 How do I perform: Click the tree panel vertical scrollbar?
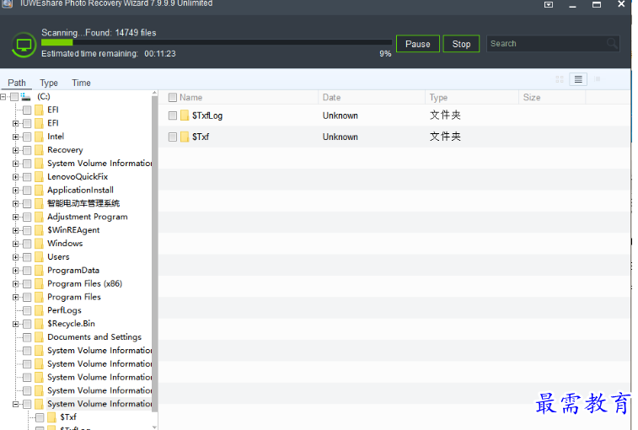click(x=154, y=255)
